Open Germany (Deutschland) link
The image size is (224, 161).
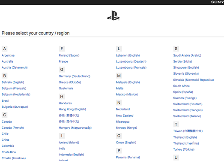tap(75, 76)
